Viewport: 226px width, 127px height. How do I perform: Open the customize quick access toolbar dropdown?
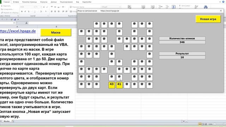(18, 19)
